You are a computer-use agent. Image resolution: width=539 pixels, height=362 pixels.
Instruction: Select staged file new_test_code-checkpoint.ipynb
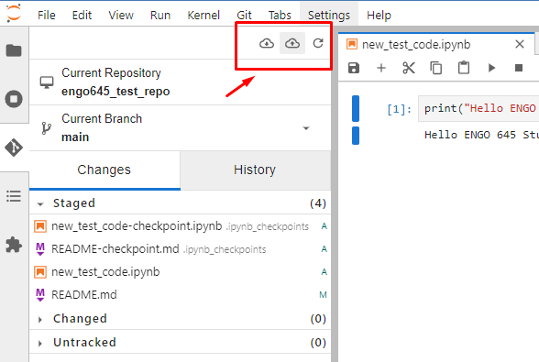point(180,226)
